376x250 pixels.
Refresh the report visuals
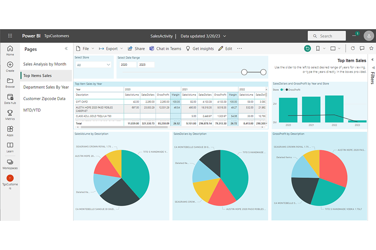[353, 49]
